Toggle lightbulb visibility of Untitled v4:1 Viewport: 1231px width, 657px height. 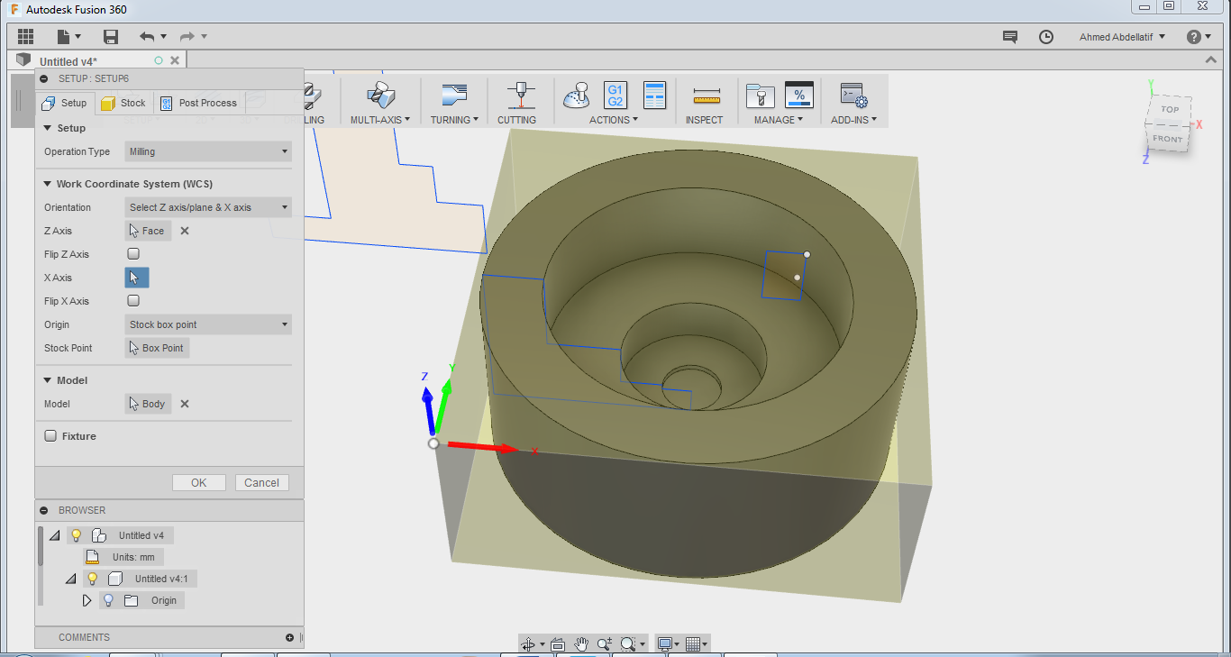(x=92, y=579)
